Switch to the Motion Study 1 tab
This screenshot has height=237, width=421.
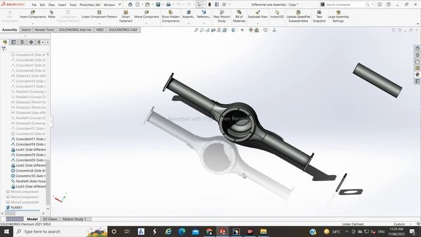click(74, 219)
